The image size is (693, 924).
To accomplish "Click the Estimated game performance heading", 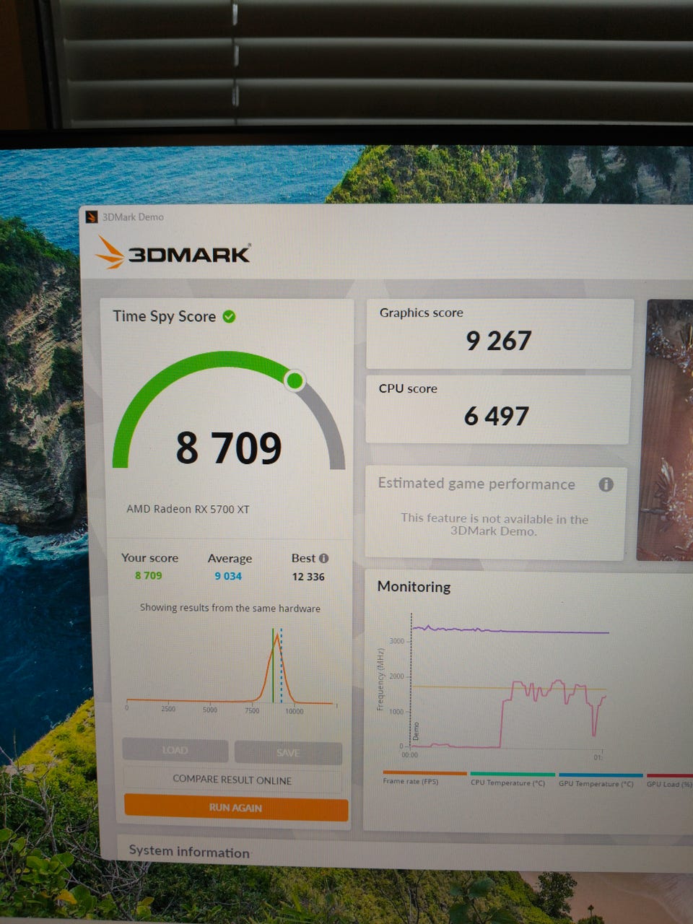I will 476,484.
